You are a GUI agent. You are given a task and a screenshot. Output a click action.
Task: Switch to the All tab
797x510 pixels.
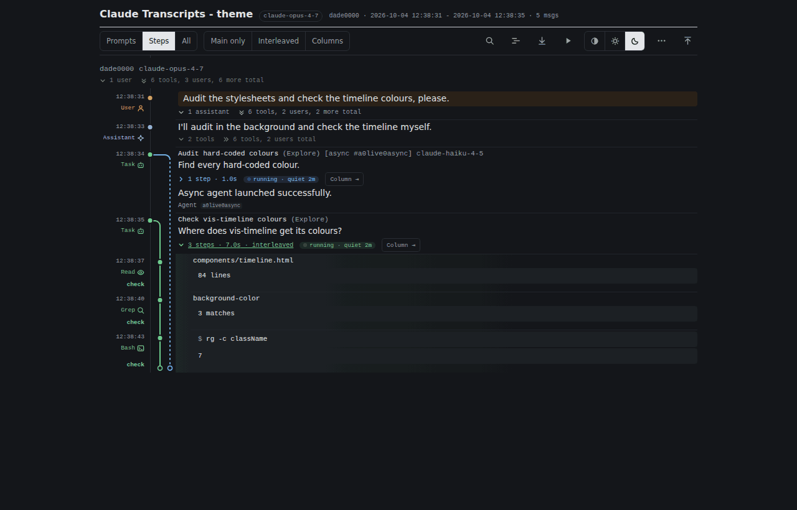pyautogui.click(x=186, y=41)
